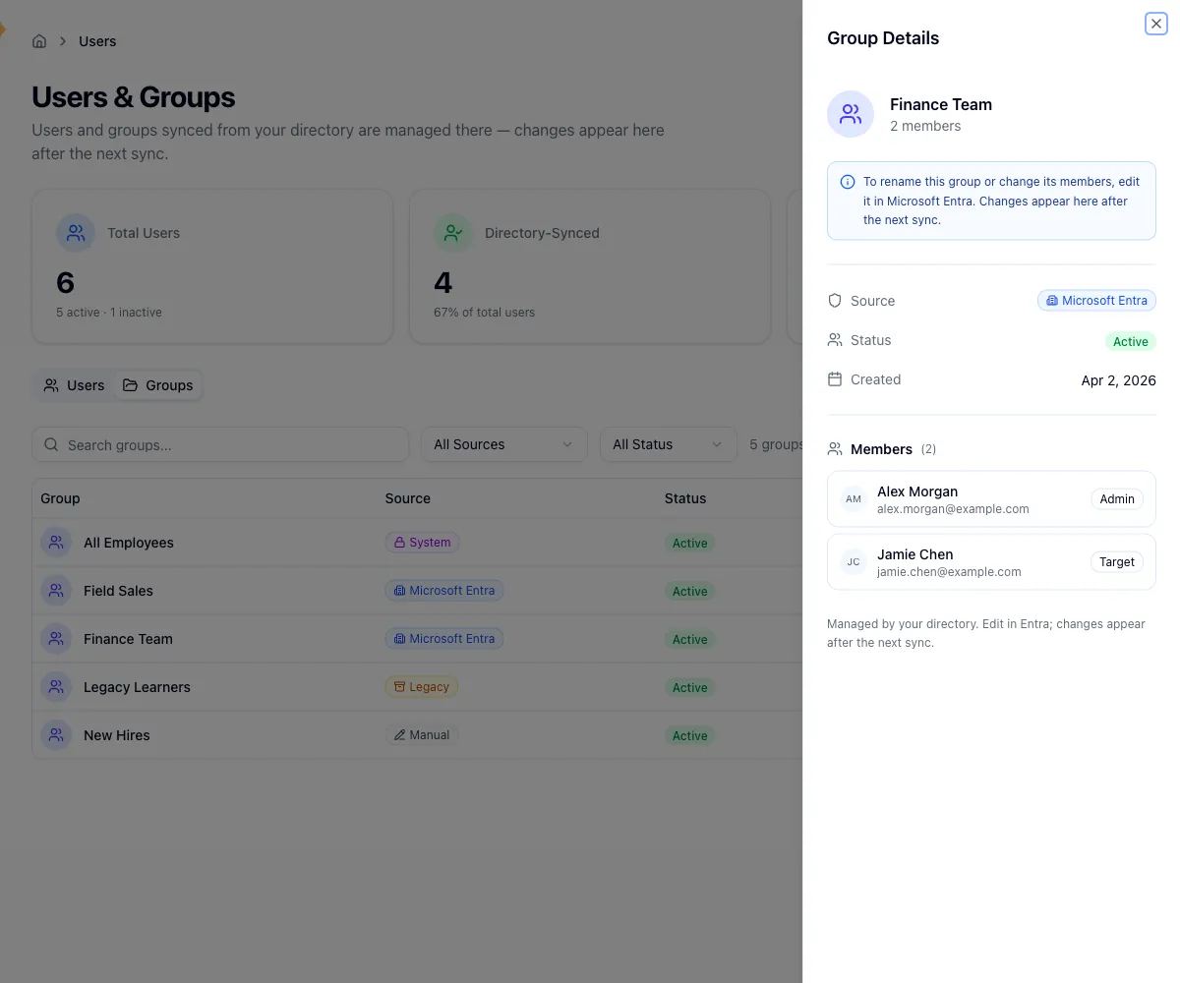Screen dimensions: 1180x983
Task: Click the Group Details heading
Action: click(883, 38)
